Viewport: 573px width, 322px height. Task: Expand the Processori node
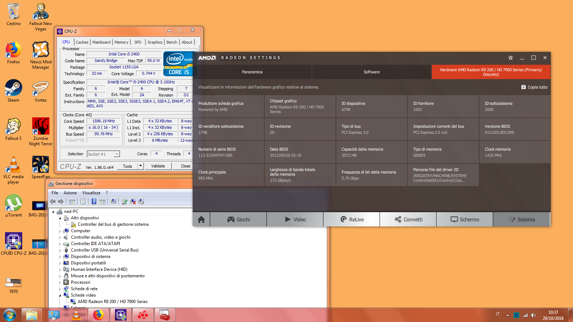coord(60,283)
